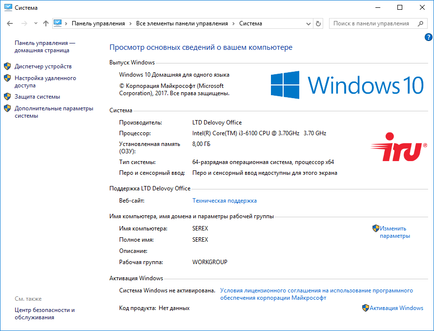Select Панель управления breadcrumb

point(98,23)
